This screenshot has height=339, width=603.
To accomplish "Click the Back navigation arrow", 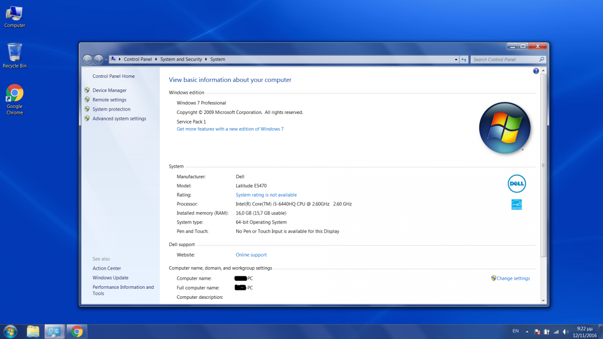I will pyautogui.click(x=87, y=59).
